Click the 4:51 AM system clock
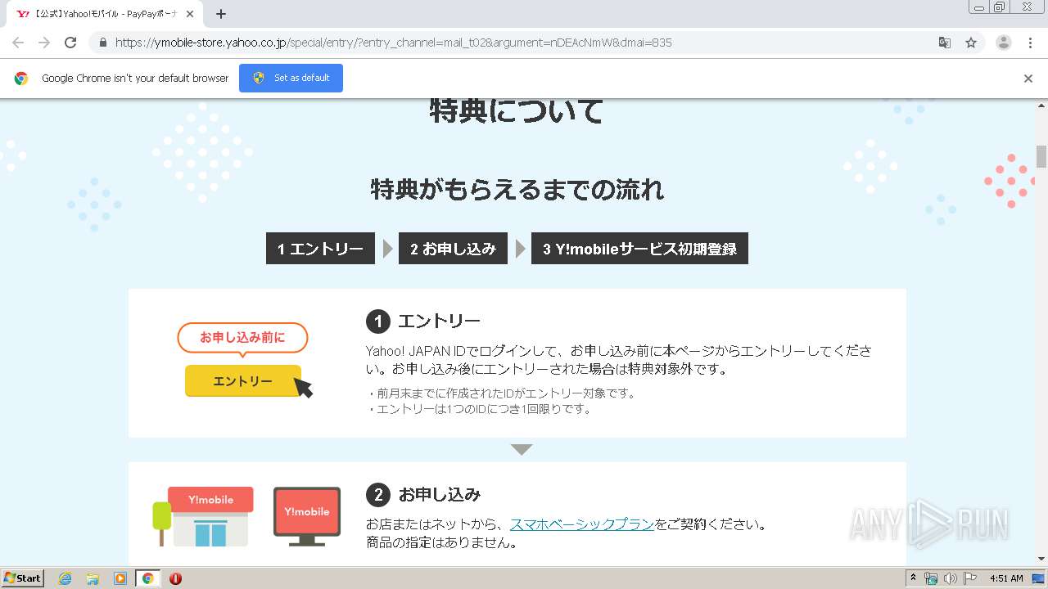This screenshot has width=1048, height=589. [1006, 578]
